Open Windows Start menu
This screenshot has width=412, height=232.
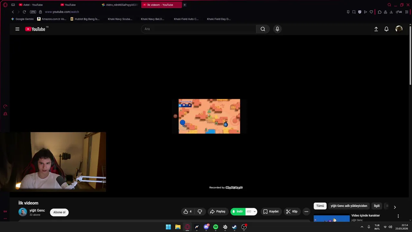[168, 227]
